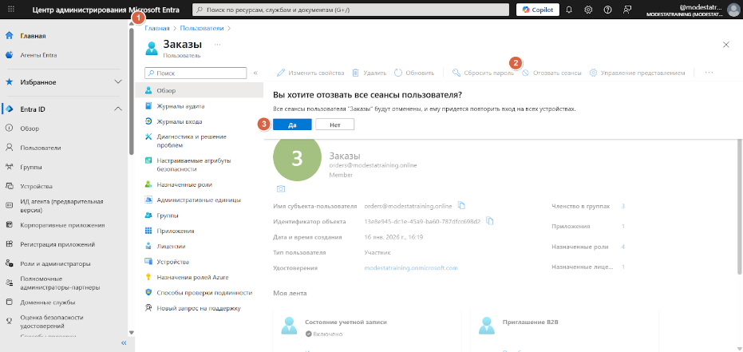Open modestatraining.onmicrosoft.com link
The height and width of the screenshot is (352, 743).
click(411, 267)
